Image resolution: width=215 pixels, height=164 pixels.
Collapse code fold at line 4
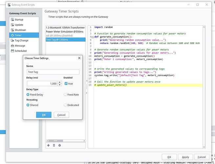click(93, 37)
